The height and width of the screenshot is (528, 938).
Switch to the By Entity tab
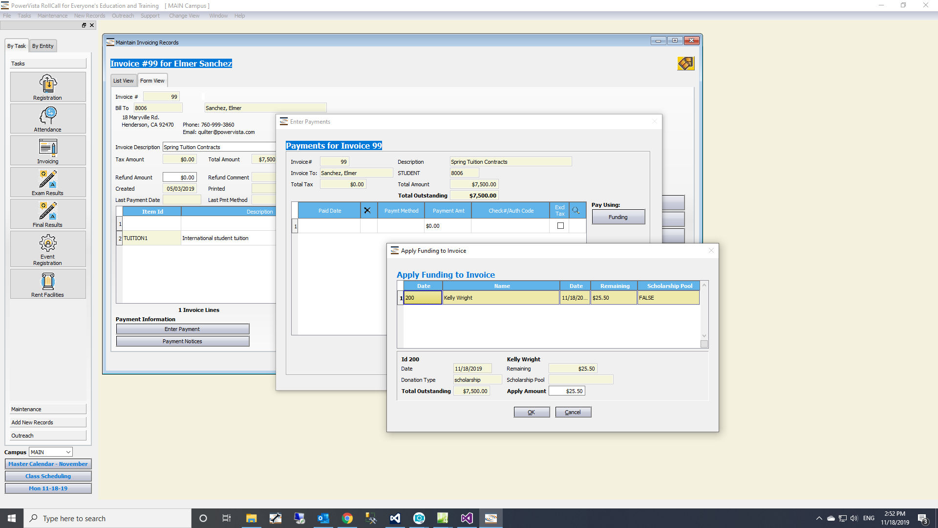pos(43,46)
